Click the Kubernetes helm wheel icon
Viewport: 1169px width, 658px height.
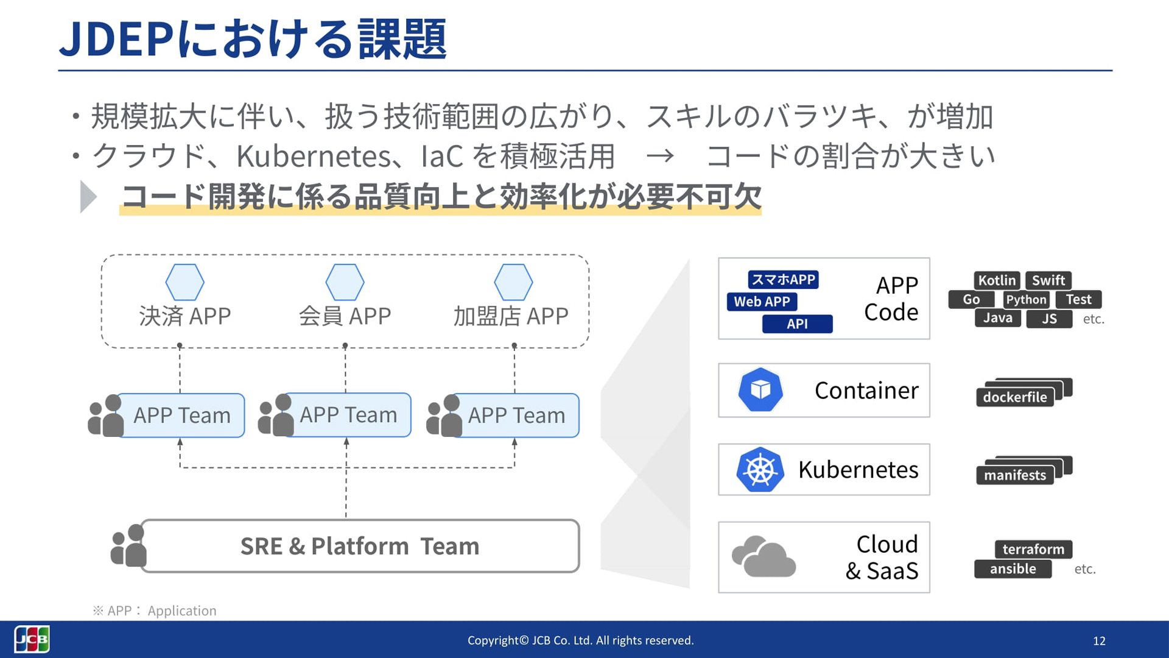[x=760, y=470]
